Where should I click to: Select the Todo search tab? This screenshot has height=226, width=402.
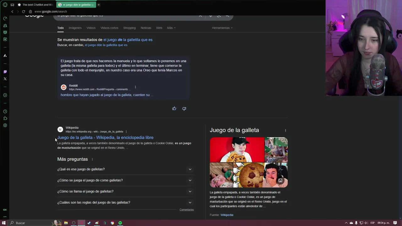pos(60,28)
